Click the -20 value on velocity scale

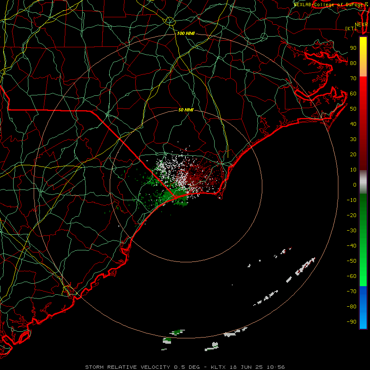tap(351, 215)
